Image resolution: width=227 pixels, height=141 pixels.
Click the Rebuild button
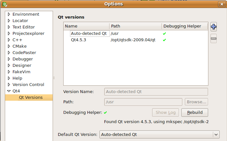tap(195, 113)
